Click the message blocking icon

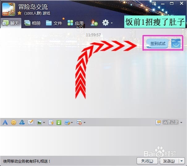(x=79, y=122)
